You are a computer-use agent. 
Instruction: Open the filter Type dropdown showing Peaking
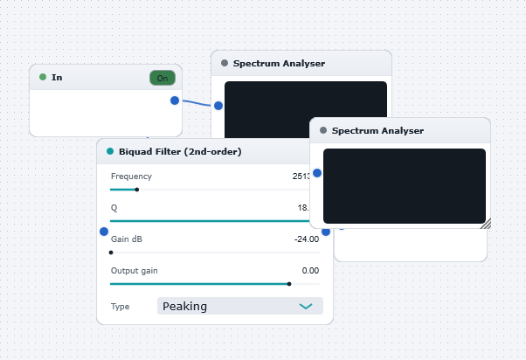[x=240, y=306]
